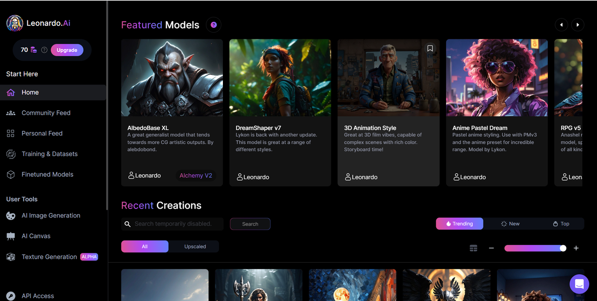
Task: Click Leonardo author under AlbedoBase XL
Action: point(144,175)
